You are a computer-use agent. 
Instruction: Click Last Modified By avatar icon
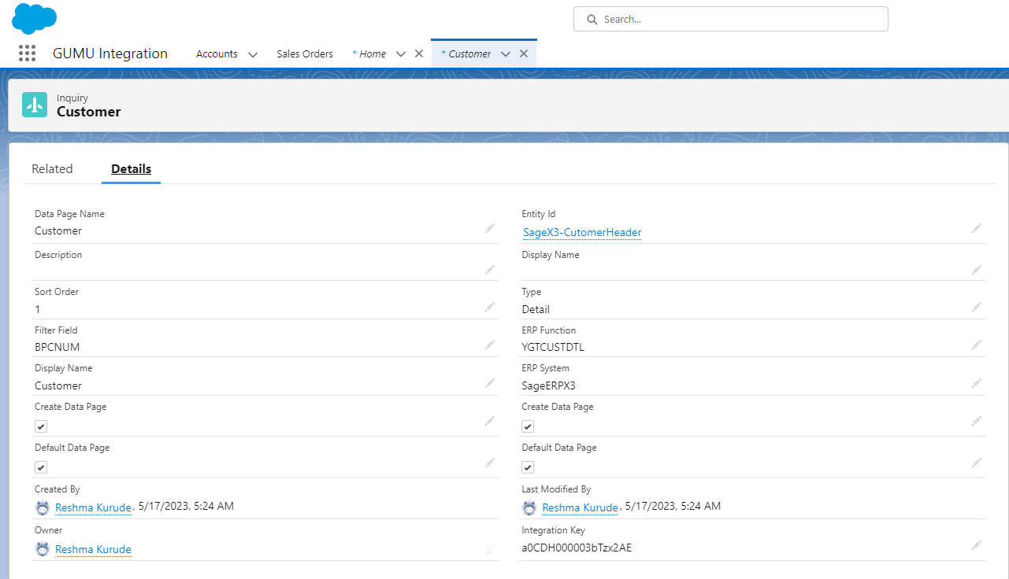529,507
